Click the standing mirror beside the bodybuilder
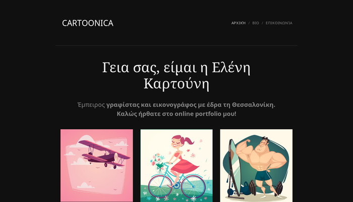 [233, 168]
